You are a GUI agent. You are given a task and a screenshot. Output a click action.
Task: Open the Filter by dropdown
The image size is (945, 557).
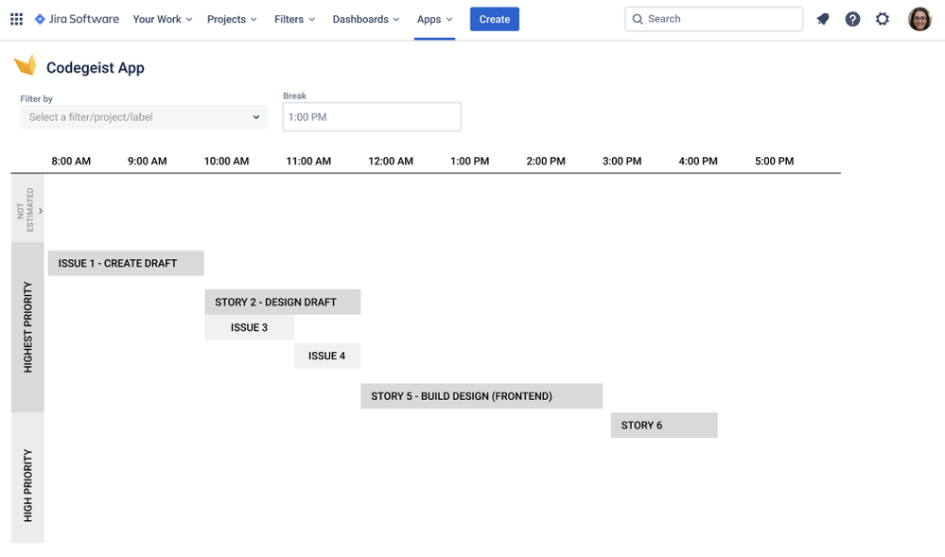click(x=144, y=117)
